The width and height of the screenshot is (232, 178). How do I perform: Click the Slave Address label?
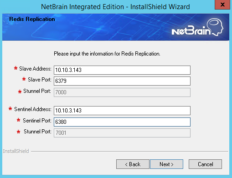point(35,69)
